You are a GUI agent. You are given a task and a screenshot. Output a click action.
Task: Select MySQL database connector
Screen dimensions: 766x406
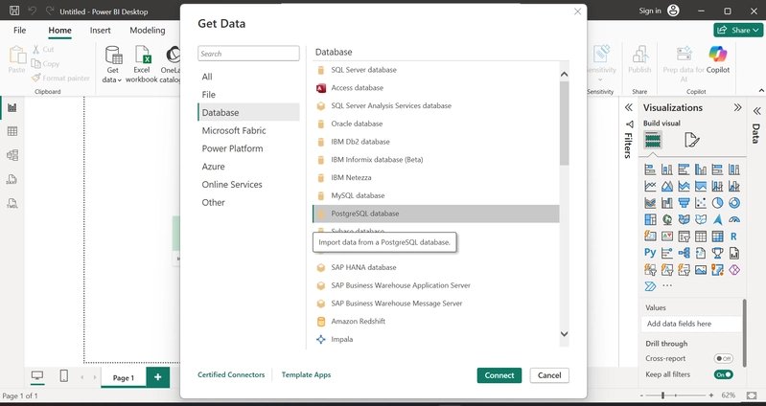pyautogui.click(x=436, y=195)
